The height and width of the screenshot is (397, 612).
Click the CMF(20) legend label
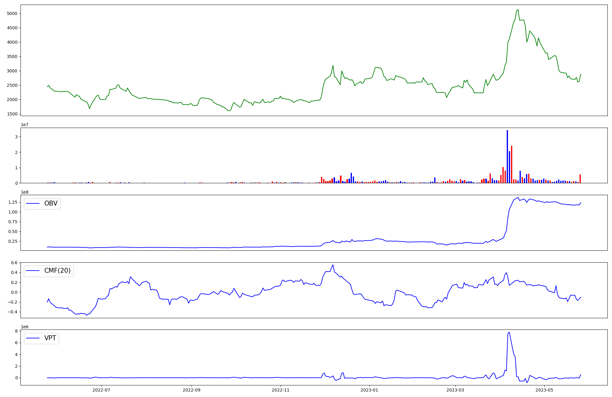coord(57,271)
